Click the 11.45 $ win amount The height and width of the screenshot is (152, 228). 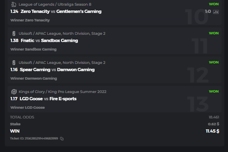(x=212, y=131)
